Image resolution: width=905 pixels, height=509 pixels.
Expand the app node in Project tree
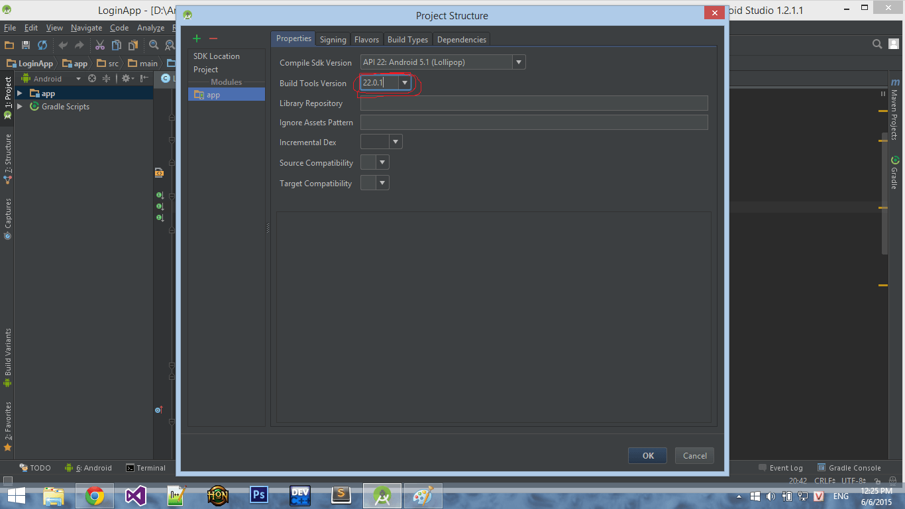[x=20, y=93]
